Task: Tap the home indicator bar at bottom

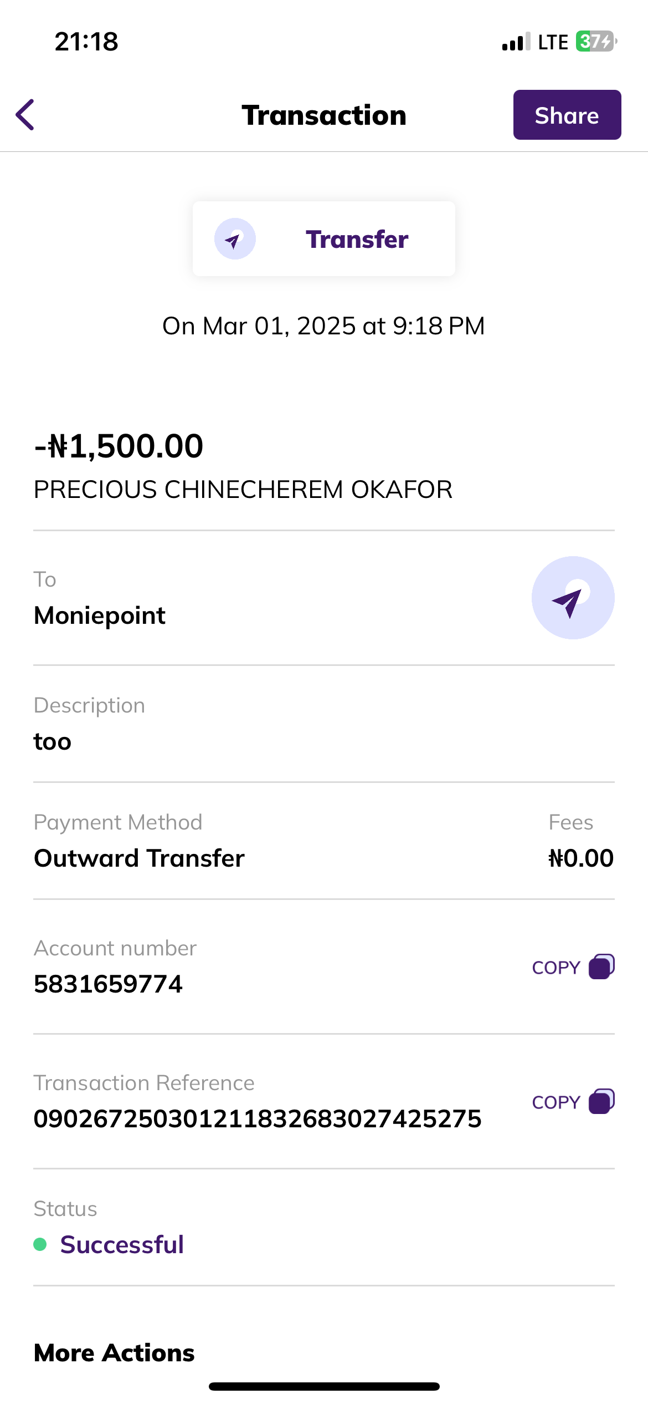Action: 324,1386
